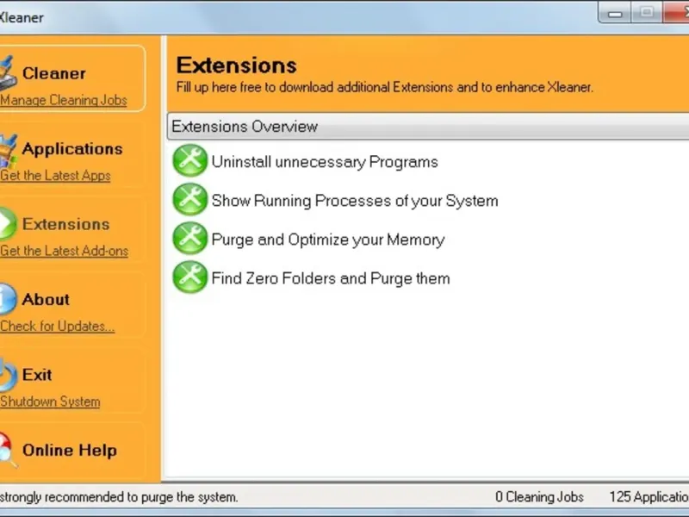Click the Xleaner title bar text

[22, 17]
